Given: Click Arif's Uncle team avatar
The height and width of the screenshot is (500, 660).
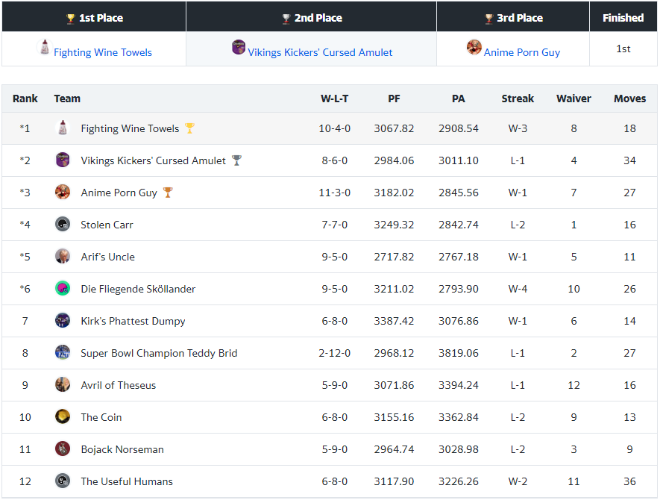Looking at the screenshot, I should [63, 256].
